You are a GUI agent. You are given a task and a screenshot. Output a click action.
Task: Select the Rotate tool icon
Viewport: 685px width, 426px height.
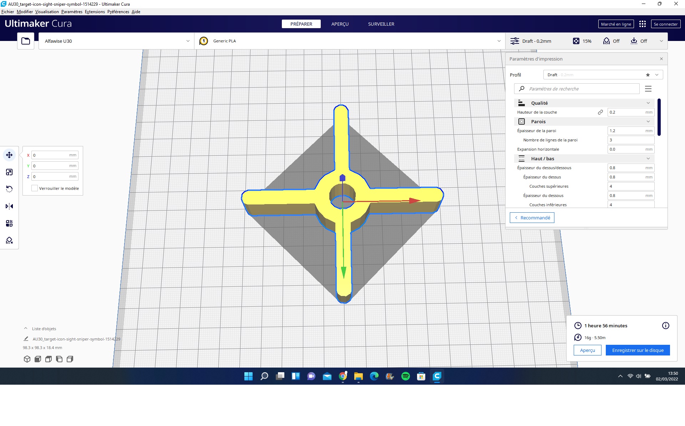pyautogui.click(x=9, y=189)
